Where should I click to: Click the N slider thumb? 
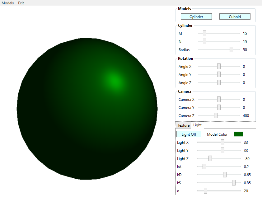click(x=204, y=41)
